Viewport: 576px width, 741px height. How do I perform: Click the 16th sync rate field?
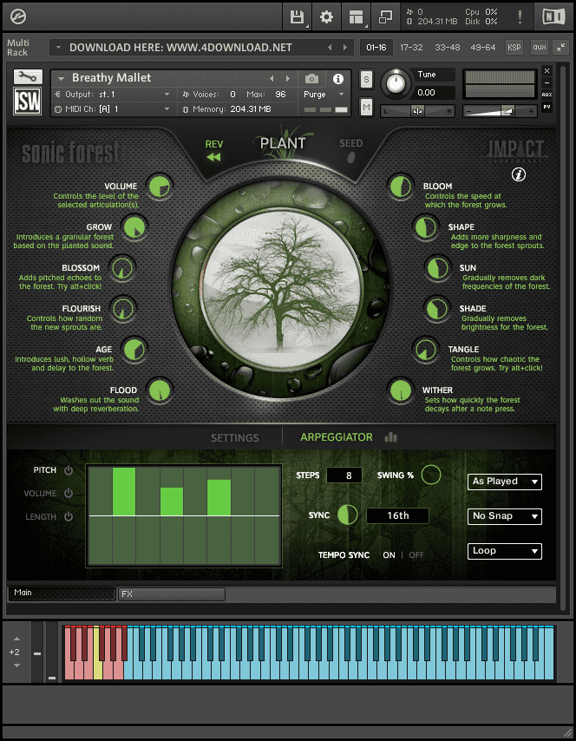coord(398,515)
